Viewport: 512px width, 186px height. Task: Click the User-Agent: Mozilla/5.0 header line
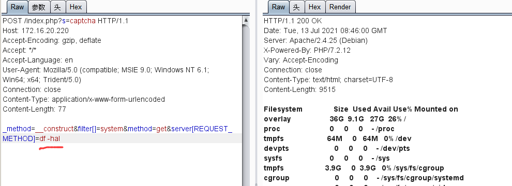tap(106, 75)
